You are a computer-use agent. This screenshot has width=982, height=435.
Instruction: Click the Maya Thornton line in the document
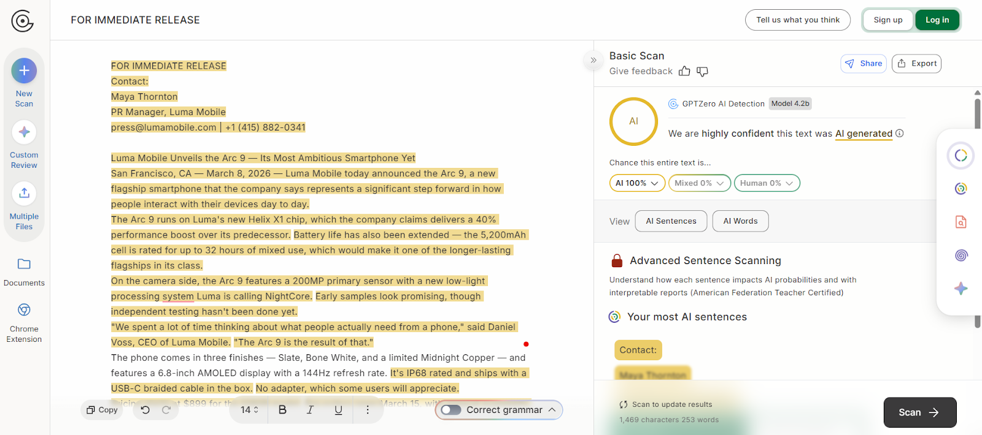144,97
